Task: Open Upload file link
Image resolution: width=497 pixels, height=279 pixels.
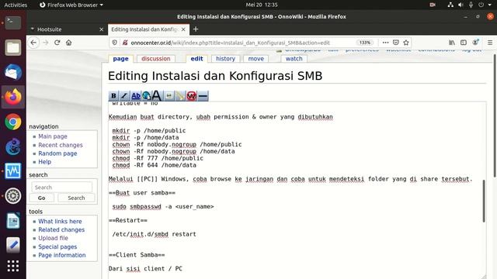Action: tap(53, 238)
